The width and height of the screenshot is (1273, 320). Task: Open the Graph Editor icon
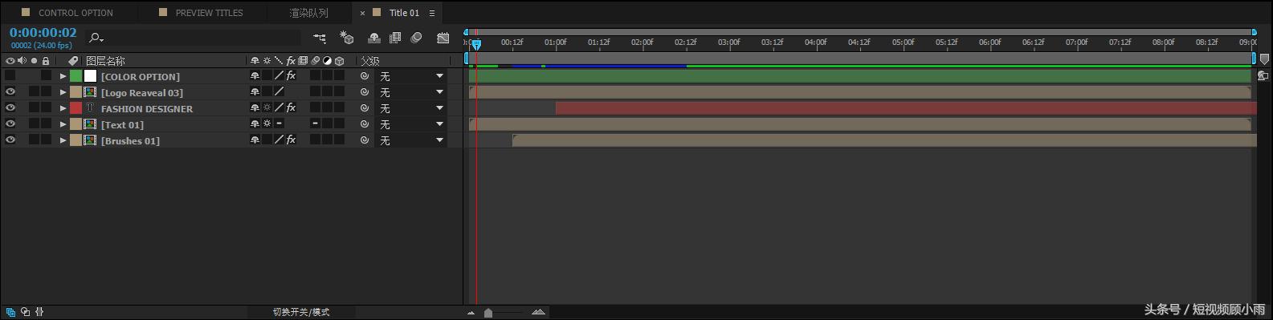443,38
